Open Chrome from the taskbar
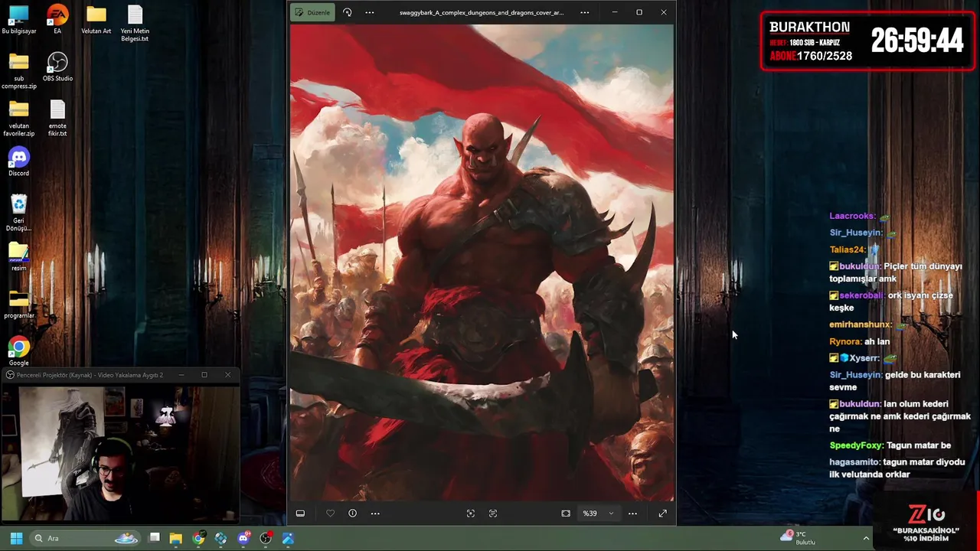Image resolution: width=980 pixels, height=551 pixels. tap(198, 538)
